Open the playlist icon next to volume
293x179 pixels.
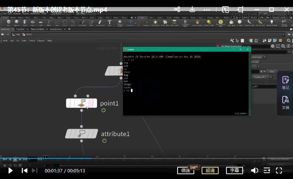[x=267, y=171]
